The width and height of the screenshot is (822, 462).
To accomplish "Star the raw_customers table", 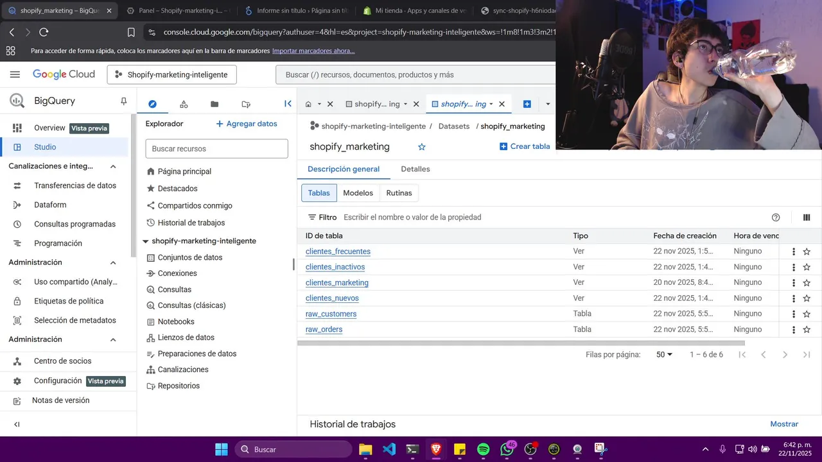I will tap(807, 314).
